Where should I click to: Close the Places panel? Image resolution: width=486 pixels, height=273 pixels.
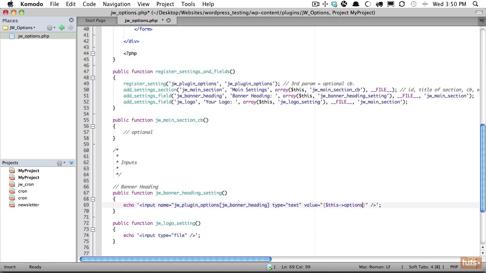pos(71,20)
